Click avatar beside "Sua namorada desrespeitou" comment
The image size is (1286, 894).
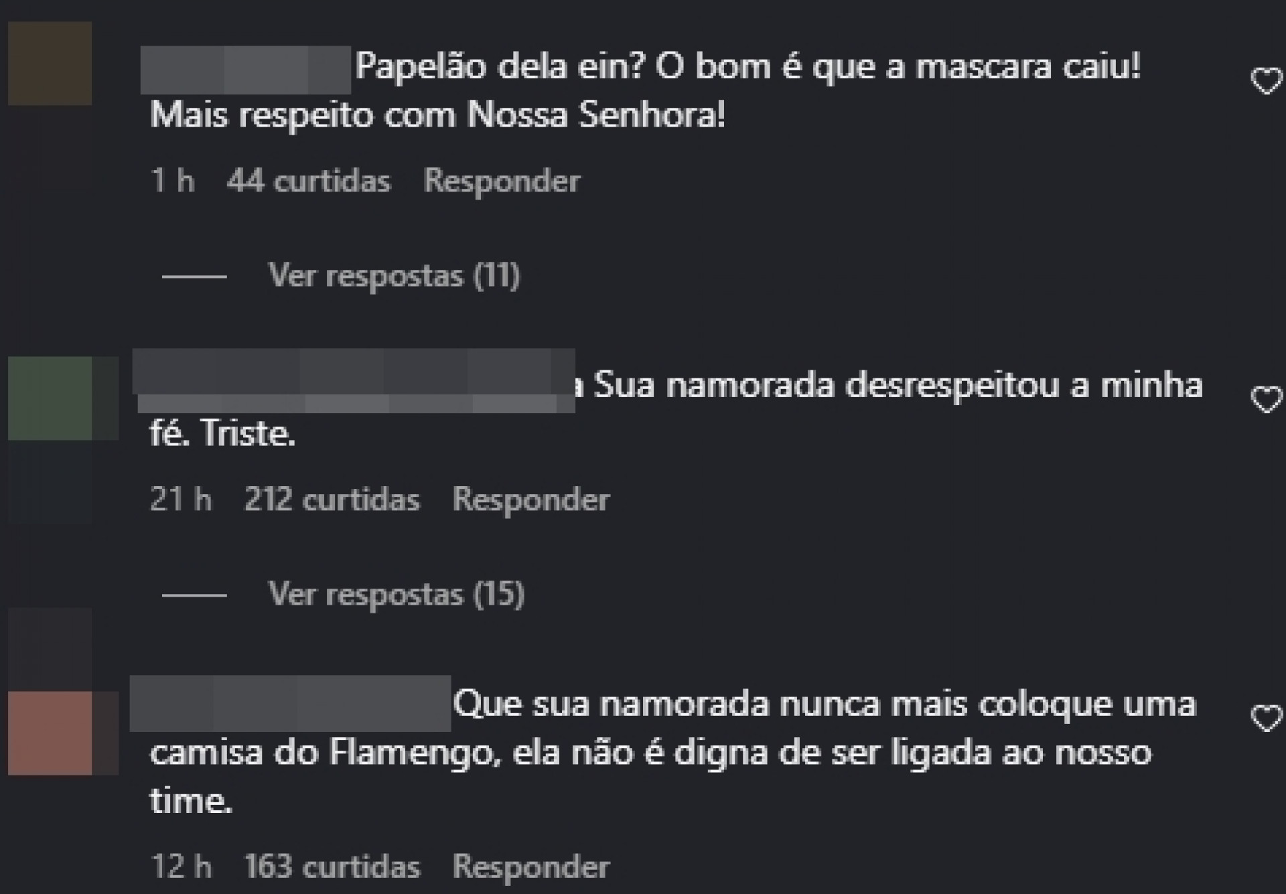[x=50, y=398]
